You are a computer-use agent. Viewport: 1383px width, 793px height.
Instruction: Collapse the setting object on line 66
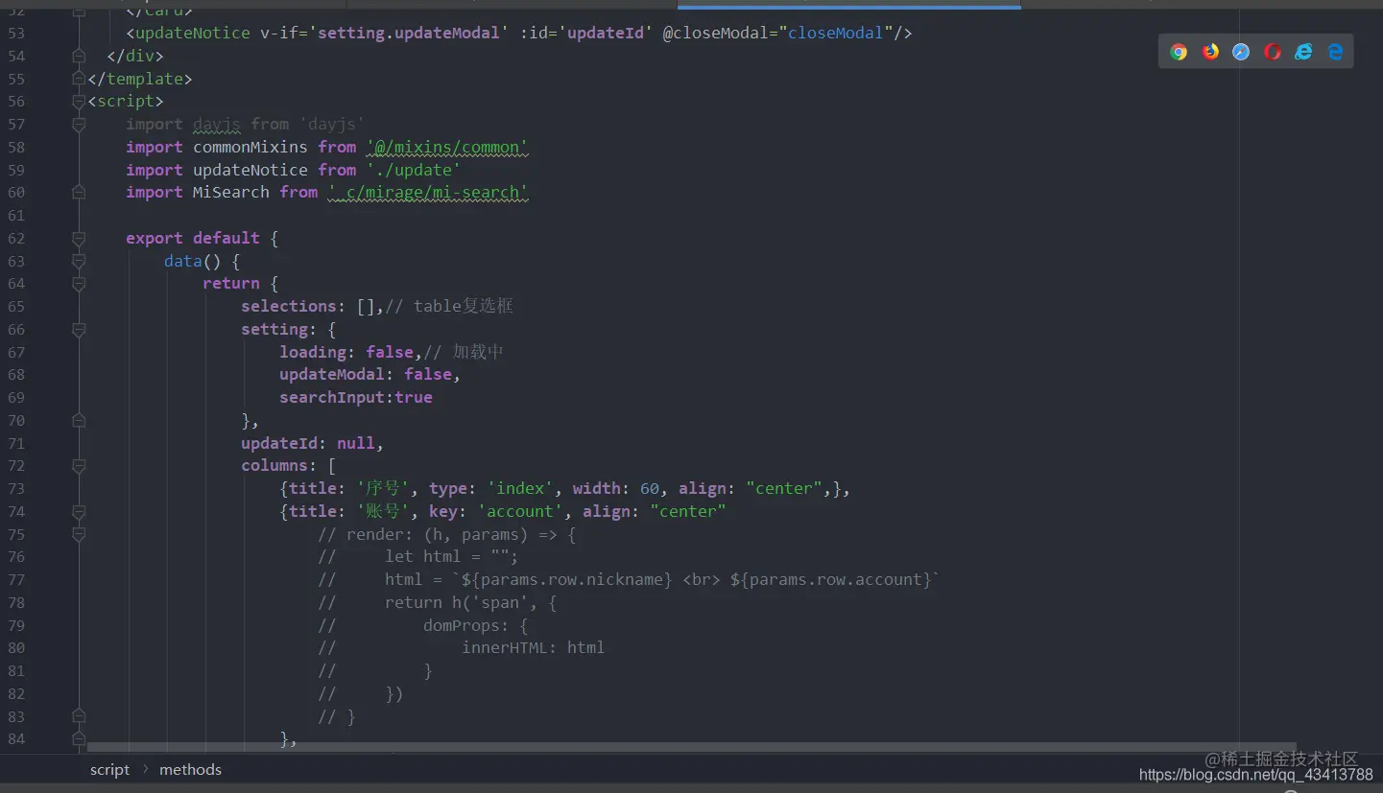coord(79,329)
